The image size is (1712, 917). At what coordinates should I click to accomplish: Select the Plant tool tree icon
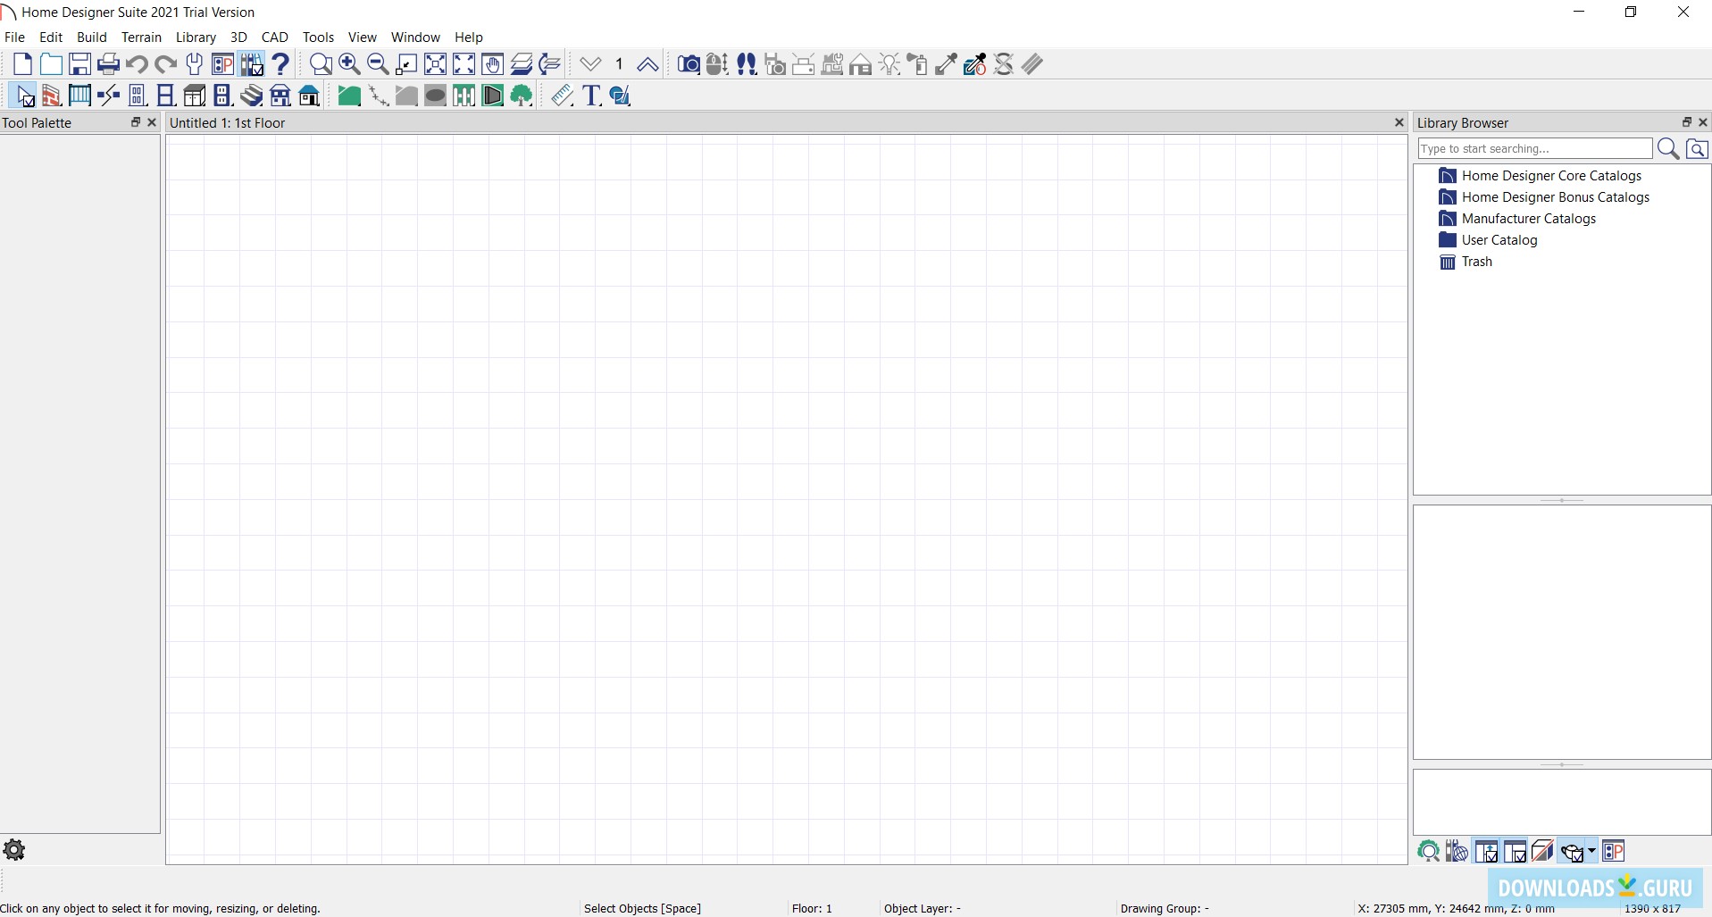pos(522,96)
